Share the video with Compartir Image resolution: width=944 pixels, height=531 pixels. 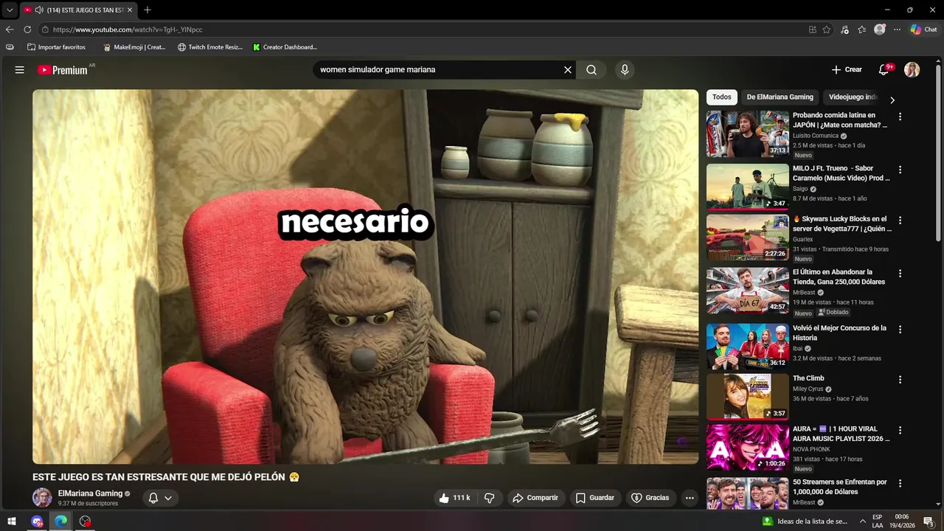[535, 498]
